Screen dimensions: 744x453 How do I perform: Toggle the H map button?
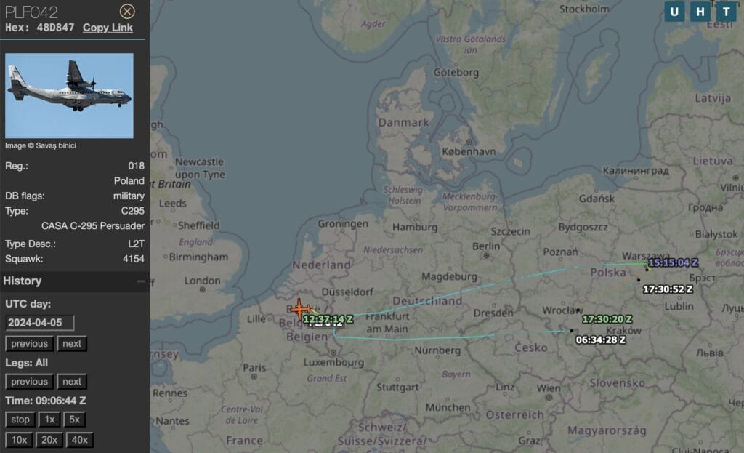(x=700, y=12)
